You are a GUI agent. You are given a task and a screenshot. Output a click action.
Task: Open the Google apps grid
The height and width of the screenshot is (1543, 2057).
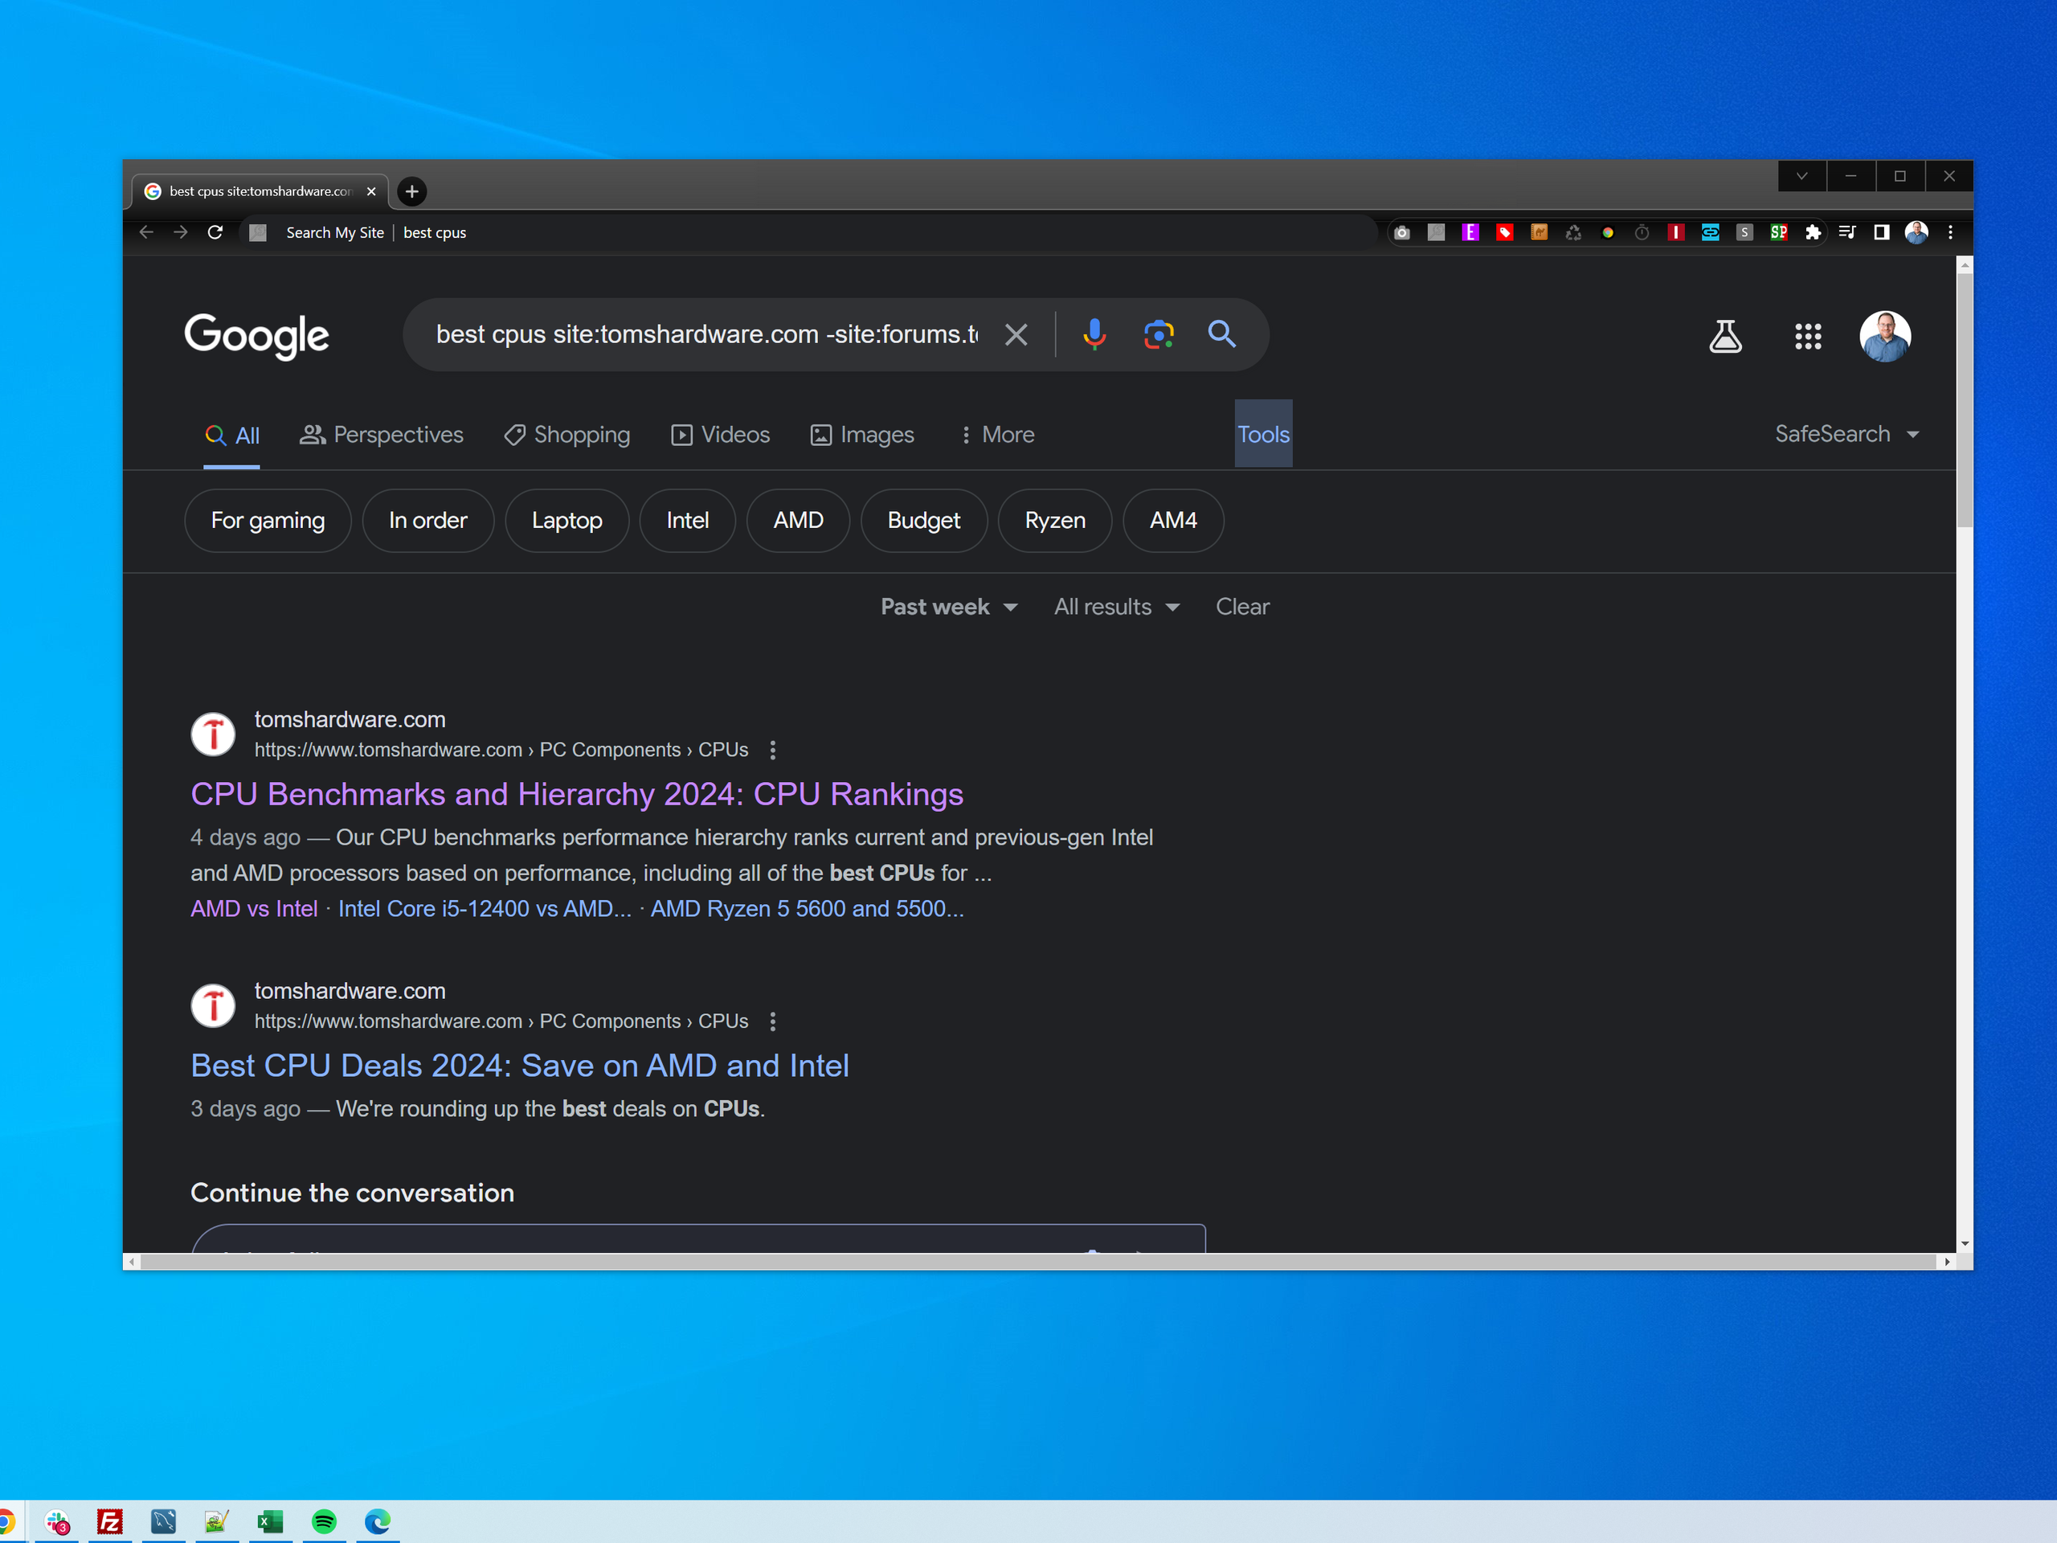[1808, 337]
